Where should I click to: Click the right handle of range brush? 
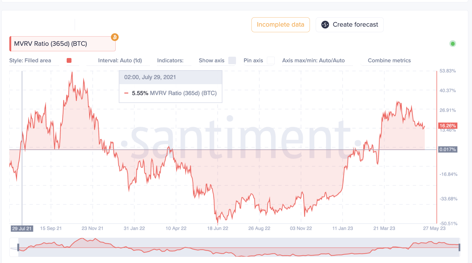click(459, 247)
